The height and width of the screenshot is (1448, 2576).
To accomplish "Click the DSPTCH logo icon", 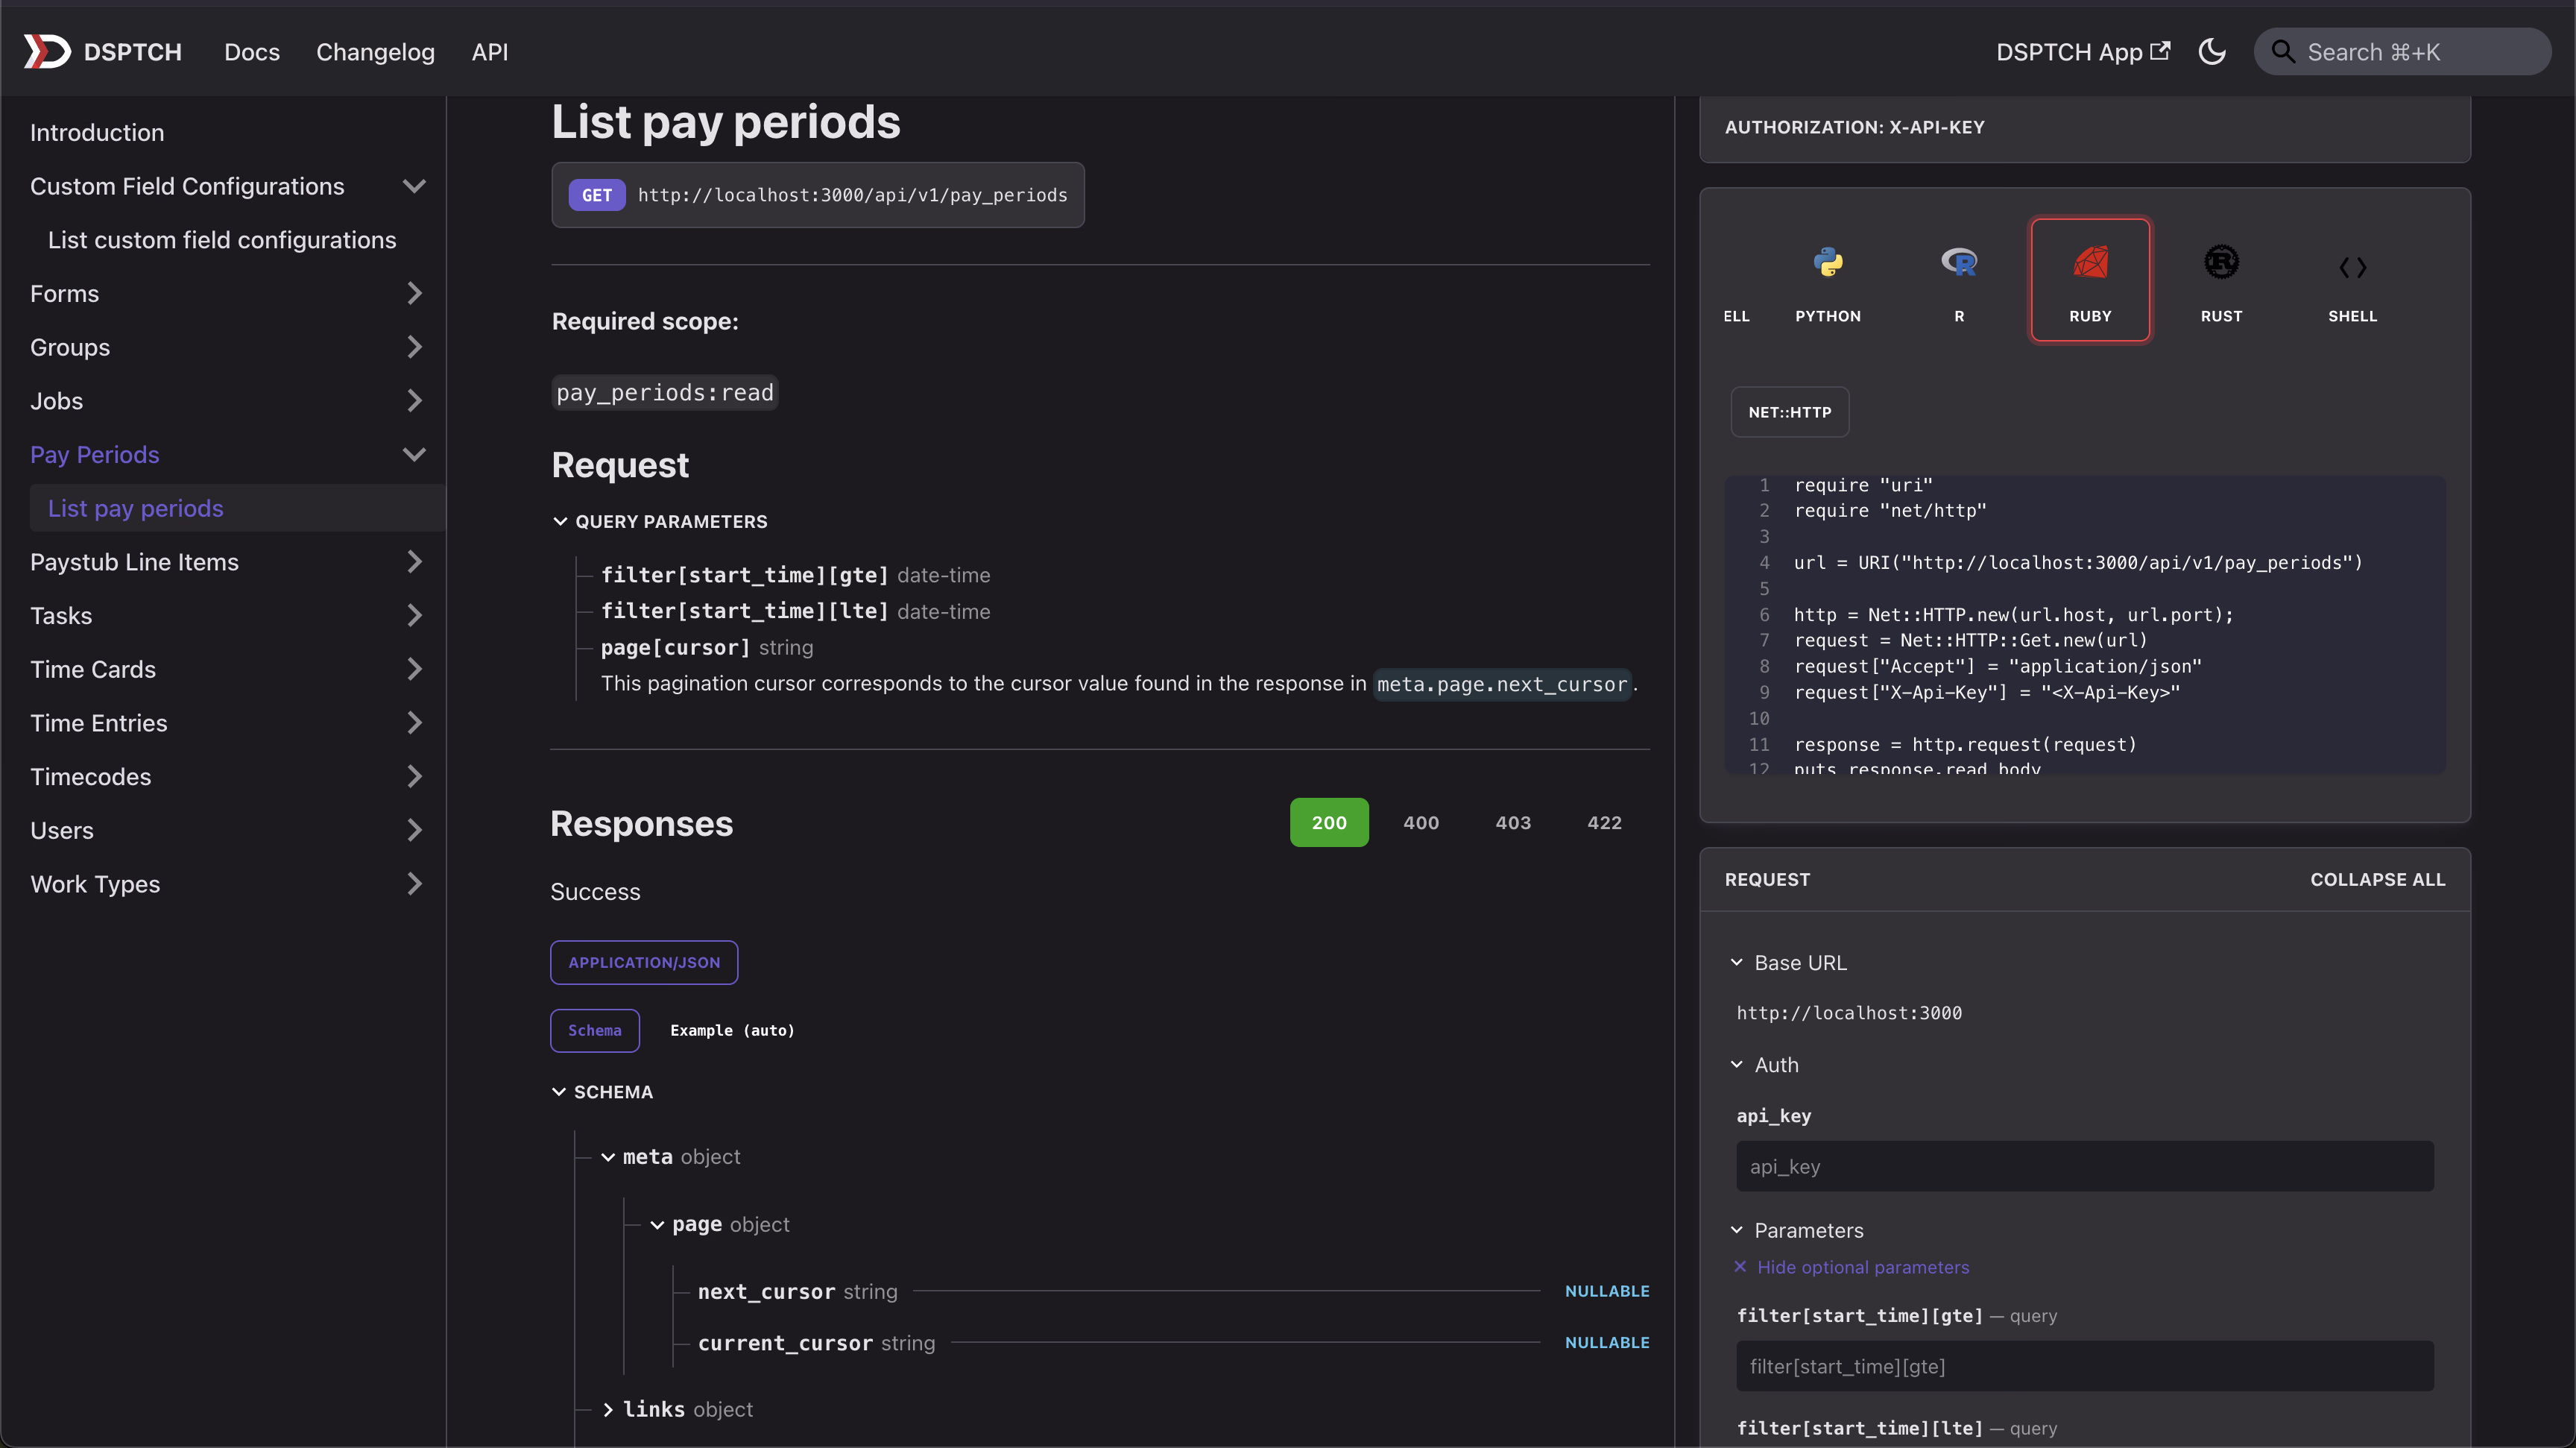I will [x=47, y=51].
